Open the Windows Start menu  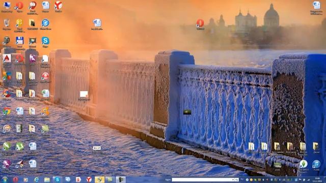point(5,179)
